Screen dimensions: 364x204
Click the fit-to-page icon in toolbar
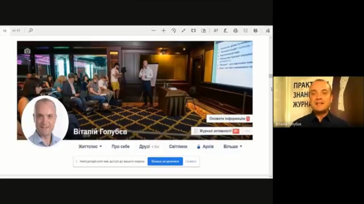[x=193, y=30]
